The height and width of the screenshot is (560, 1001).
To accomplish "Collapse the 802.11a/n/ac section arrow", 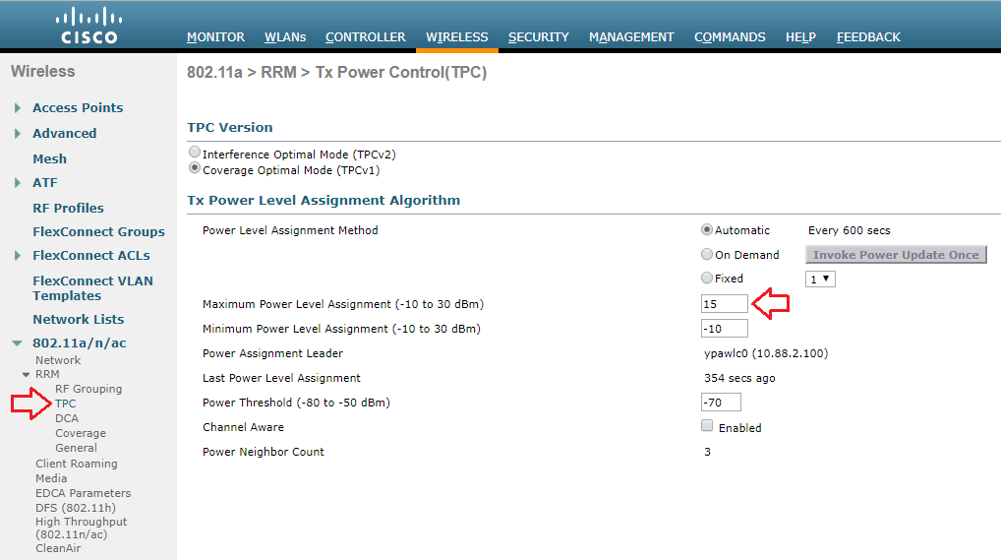I will [18, 343].
